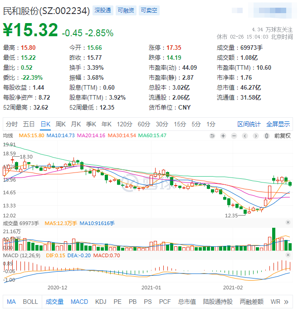Toggle the candlestick style icon
298x312 pixels.
[x=267, y=136]
